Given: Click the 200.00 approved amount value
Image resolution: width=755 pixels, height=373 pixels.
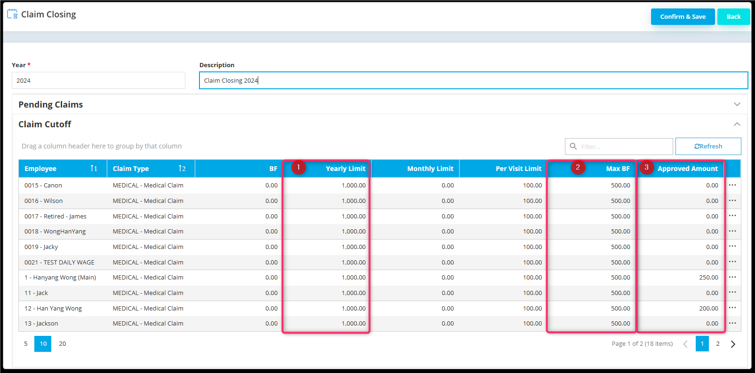Looking at the screenshot, I should point(708,308).
